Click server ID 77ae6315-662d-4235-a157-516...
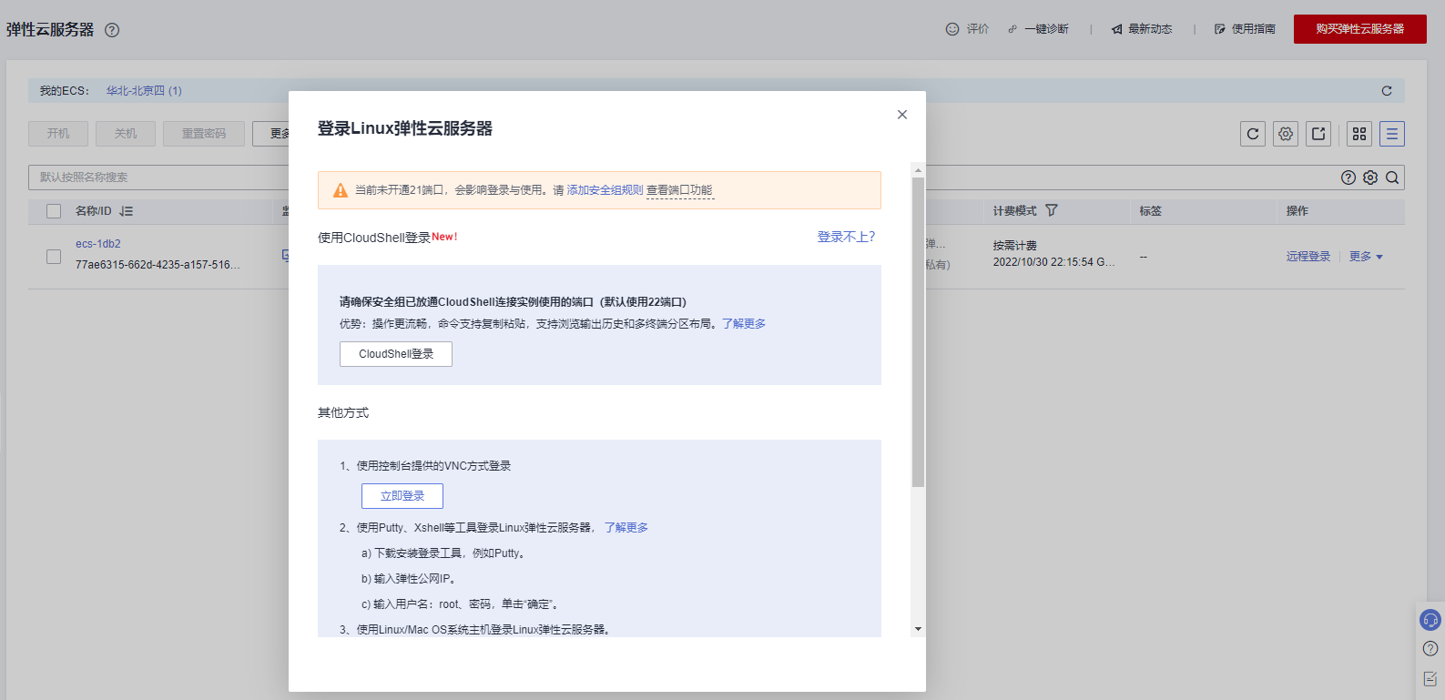The image size is (1445, 700). point(158,265)
